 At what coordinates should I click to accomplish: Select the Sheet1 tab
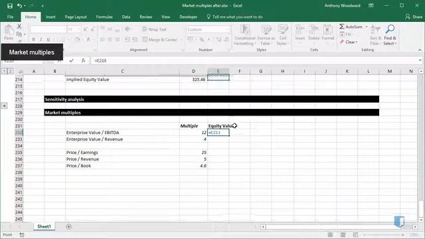(44, 226)
